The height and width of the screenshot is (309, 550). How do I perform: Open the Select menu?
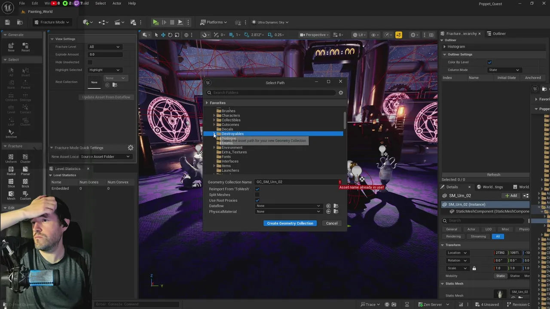101,3
